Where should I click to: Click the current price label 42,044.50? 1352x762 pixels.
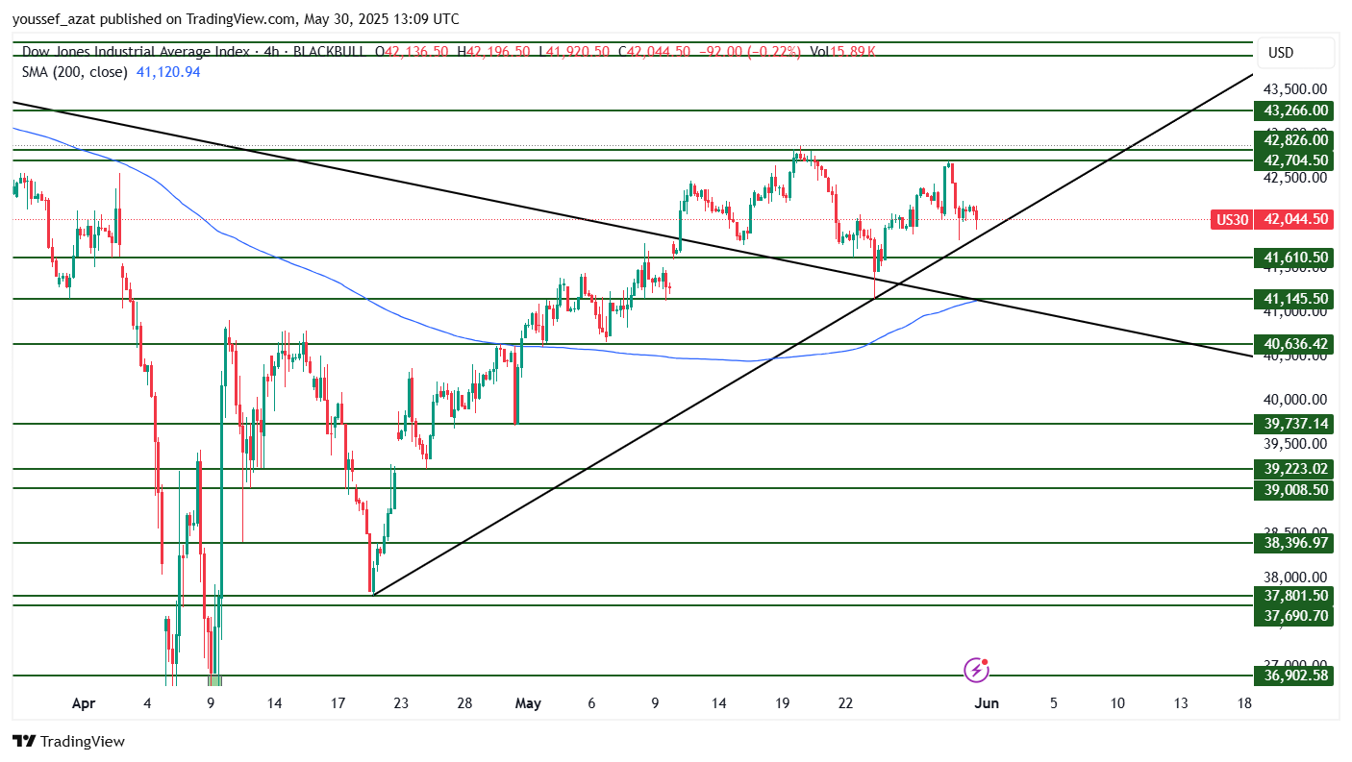point(1295,219)
